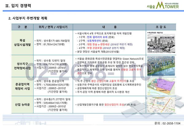This screenshot has height=126, width=184.
Task: Click '주거-공장 지역 혼재에 따른' line
Action: (x=102, y=92)
